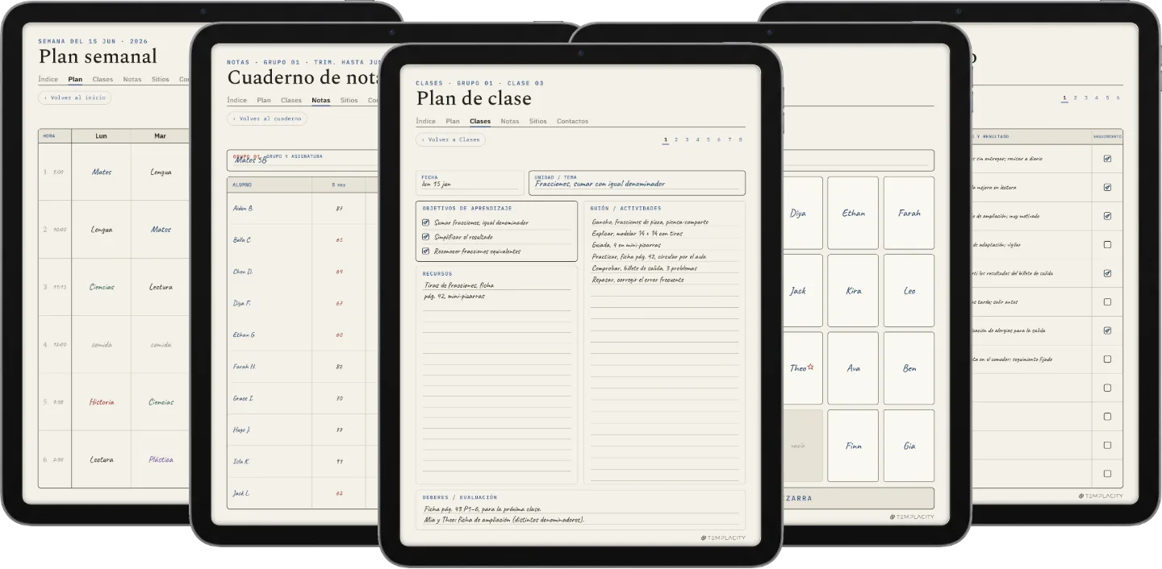The height and width of the screenshot is (569, 1162).
Task: Click 'Volver al cuaderno' in Cuaderno de notas
Action: coord(267,118)
